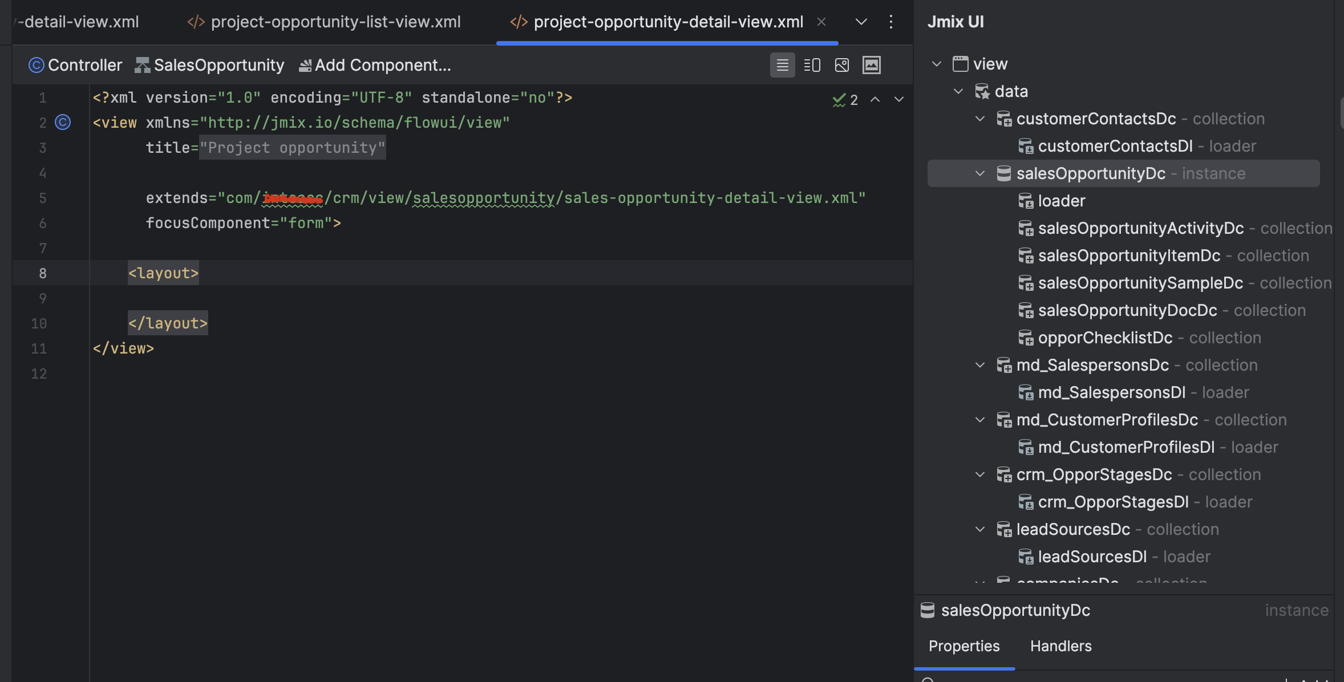Select the project-opportunity-detail-view.xml tab
This screenshot has width=1344, height=682.
coord(657,22)
